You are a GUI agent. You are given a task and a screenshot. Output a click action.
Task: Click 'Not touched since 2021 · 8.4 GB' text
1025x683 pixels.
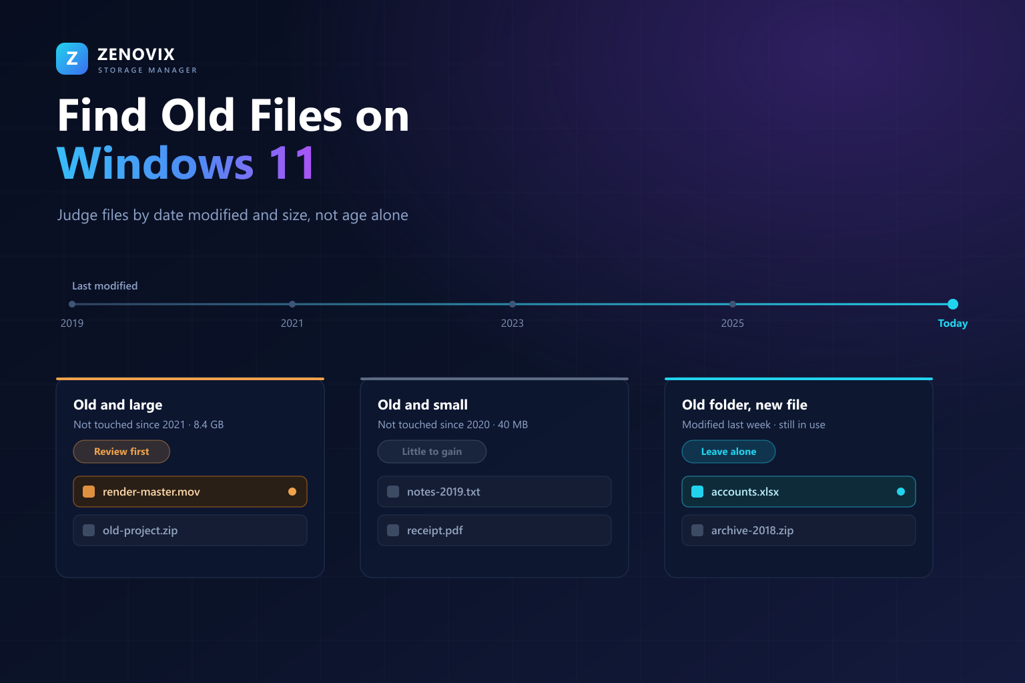(x=149, y=425)
